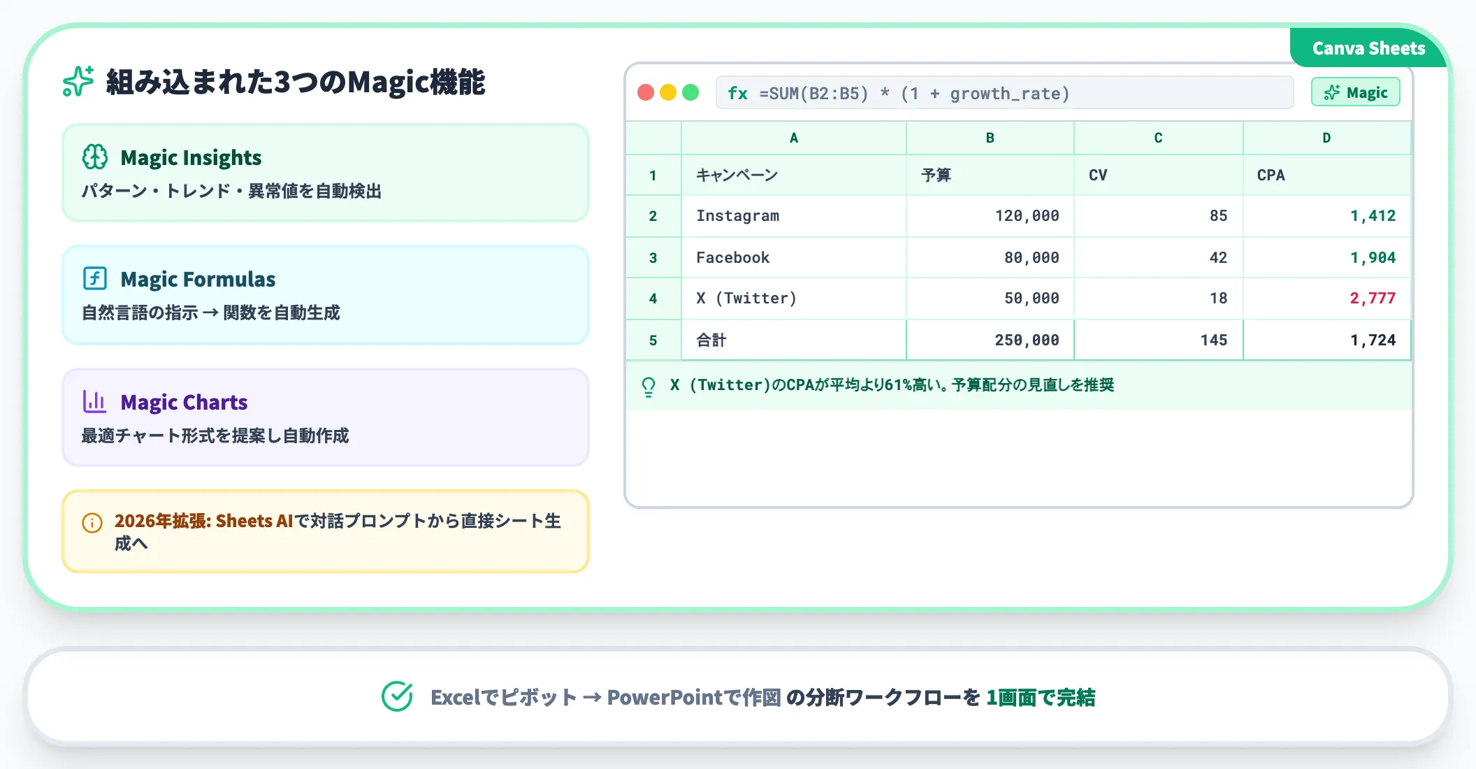Click the PowerPointで作図 text in the banner
This screenshot has height=769, width=1476.
(694, 697)
